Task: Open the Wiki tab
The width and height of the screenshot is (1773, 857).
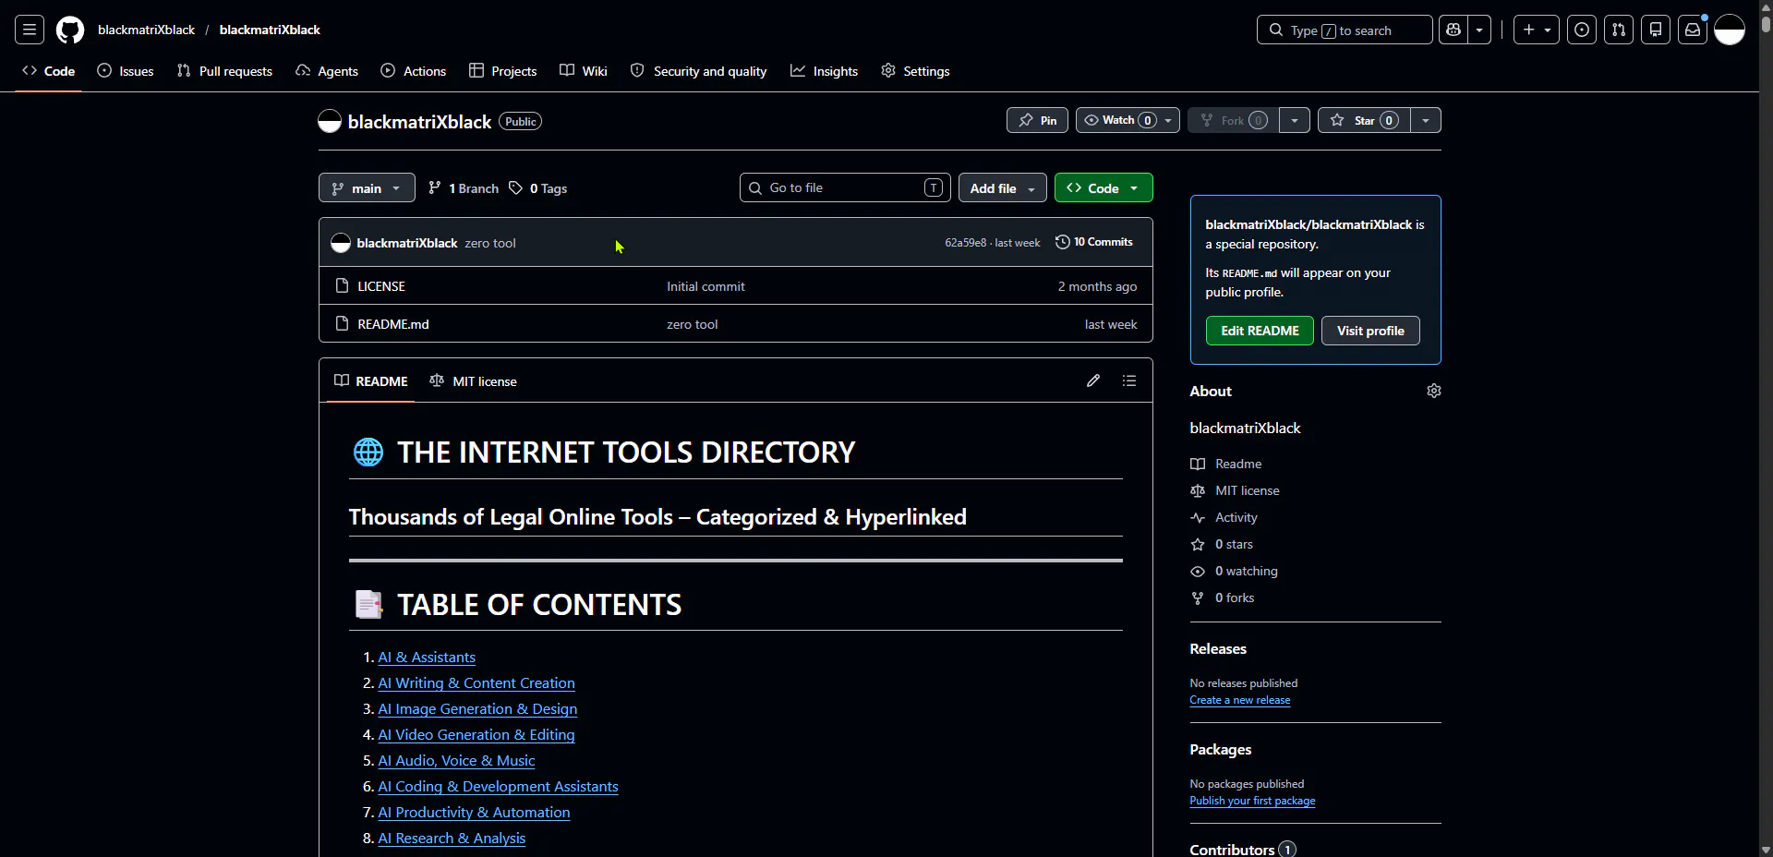Action: coord(584,71)
